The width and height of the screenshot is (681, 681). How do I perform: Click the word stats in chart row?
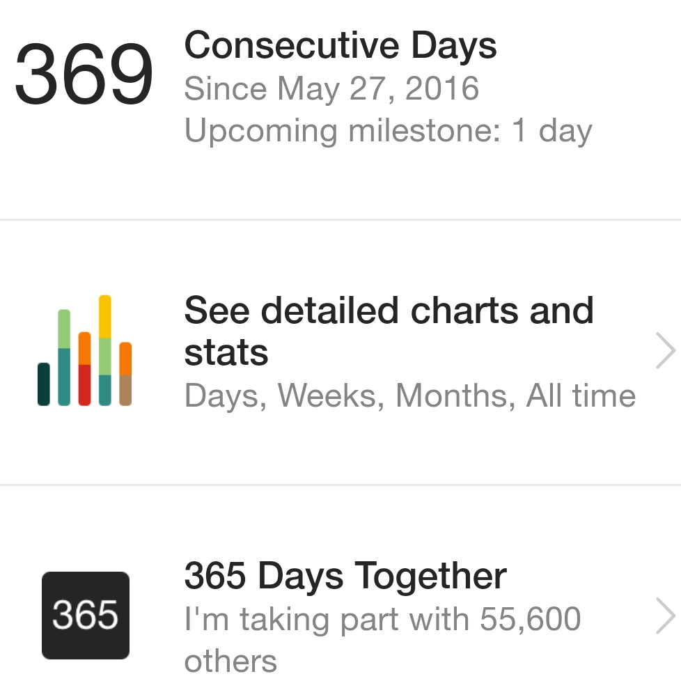(226, 352)
